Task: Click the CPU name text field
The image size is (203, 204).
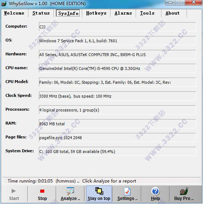Action: click(x=117, y=68)
